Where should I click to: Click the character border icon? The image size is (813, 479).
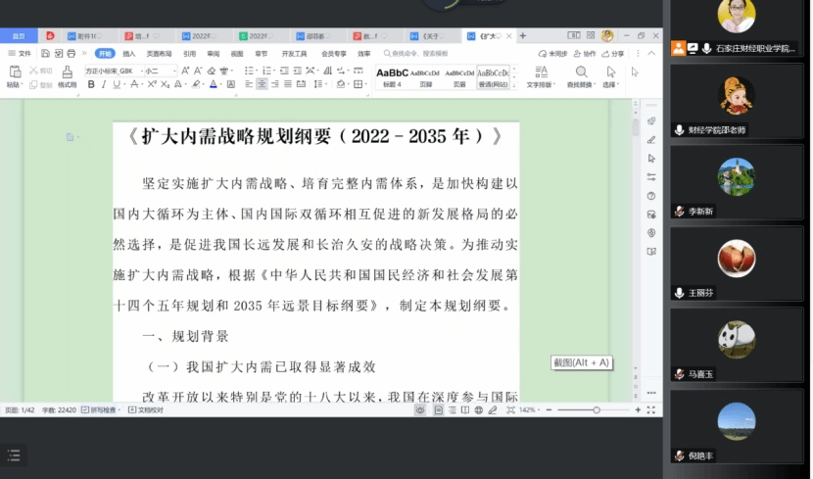tap(231, 84)
